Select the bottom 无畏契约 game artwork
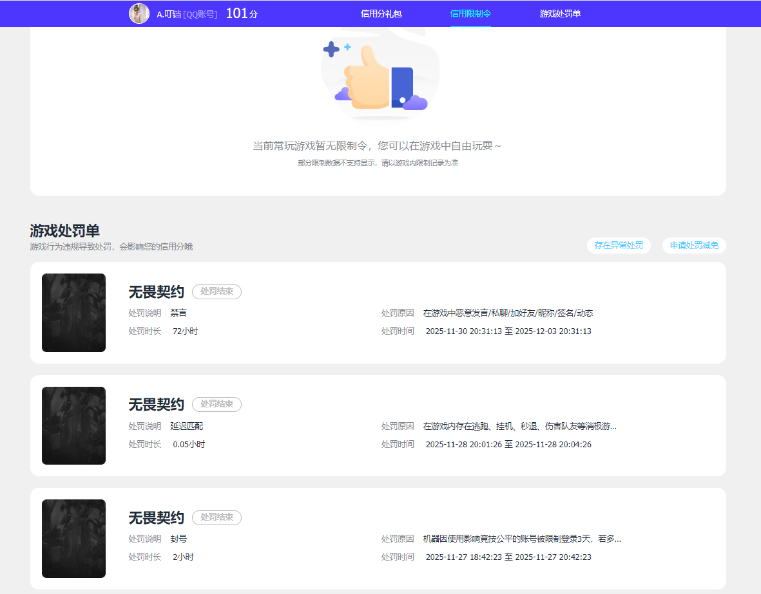 73,539
